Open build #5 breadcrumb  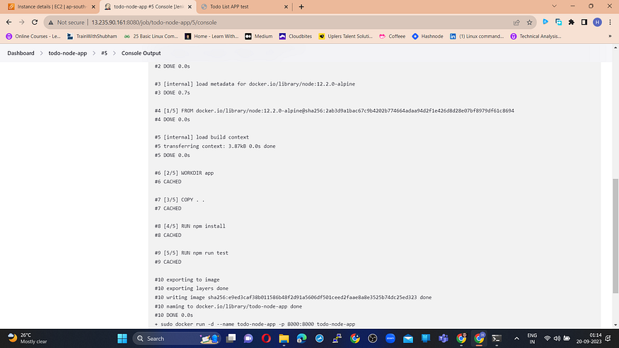(104, 53)
